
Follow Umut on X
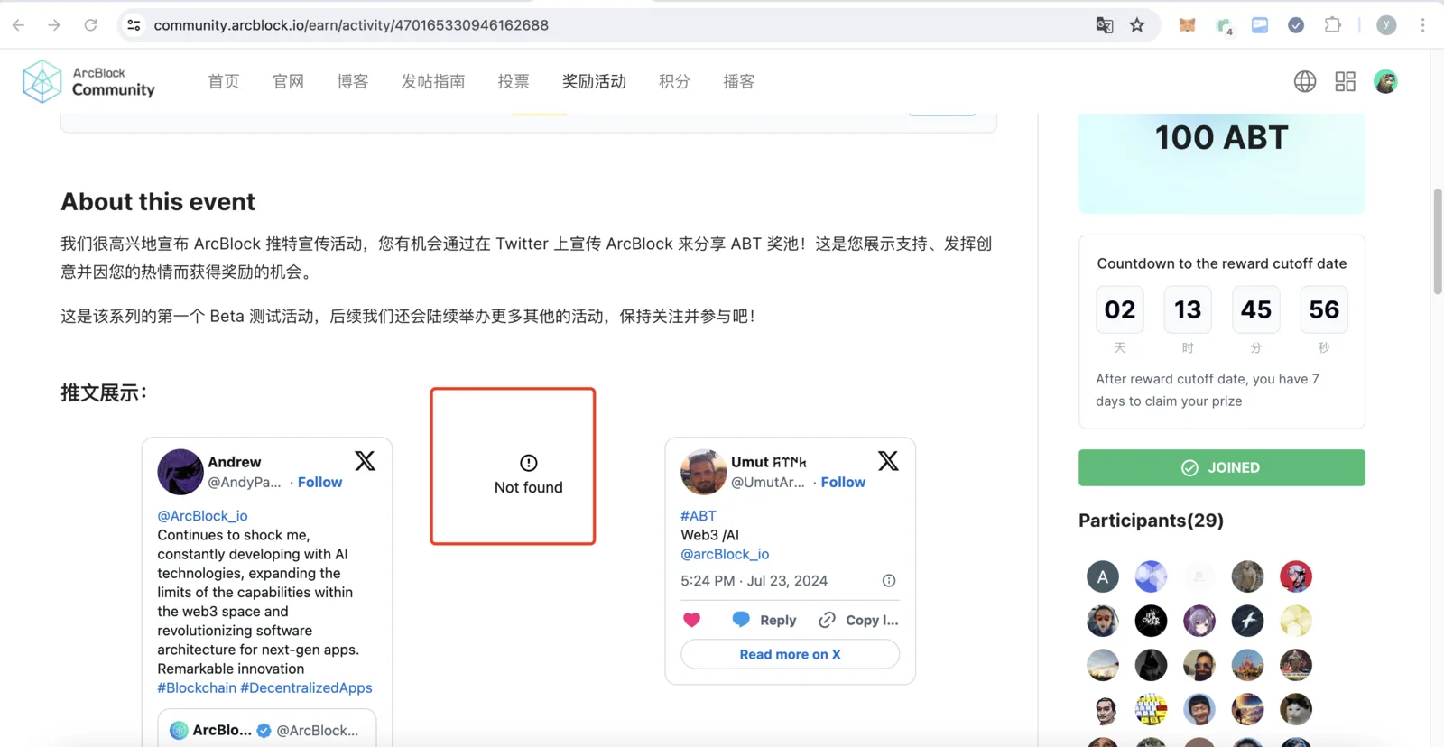pyautogui.click(x=843, y=482)
